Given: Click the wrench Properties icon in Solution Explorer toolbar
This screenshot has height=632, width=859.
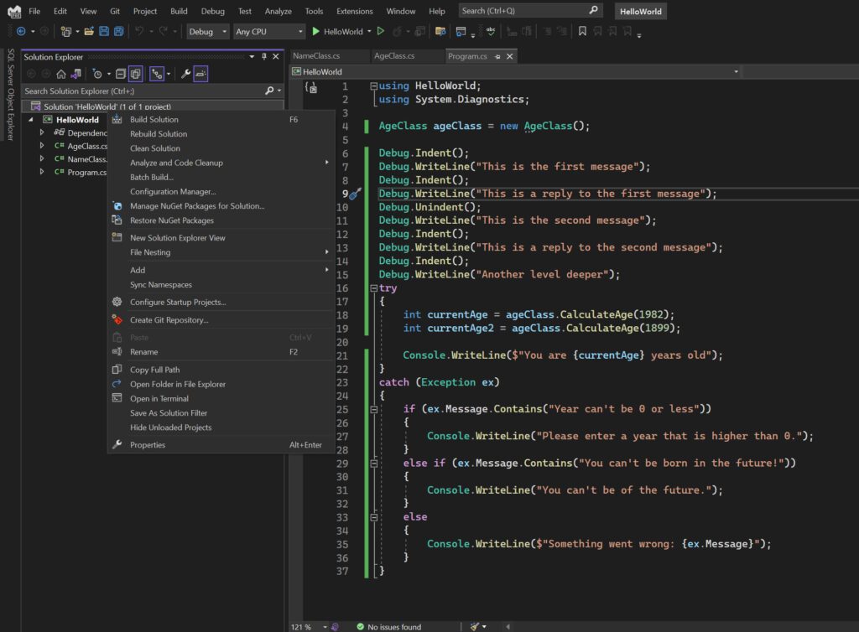Looking at the screenshot, I should point(185,74).
